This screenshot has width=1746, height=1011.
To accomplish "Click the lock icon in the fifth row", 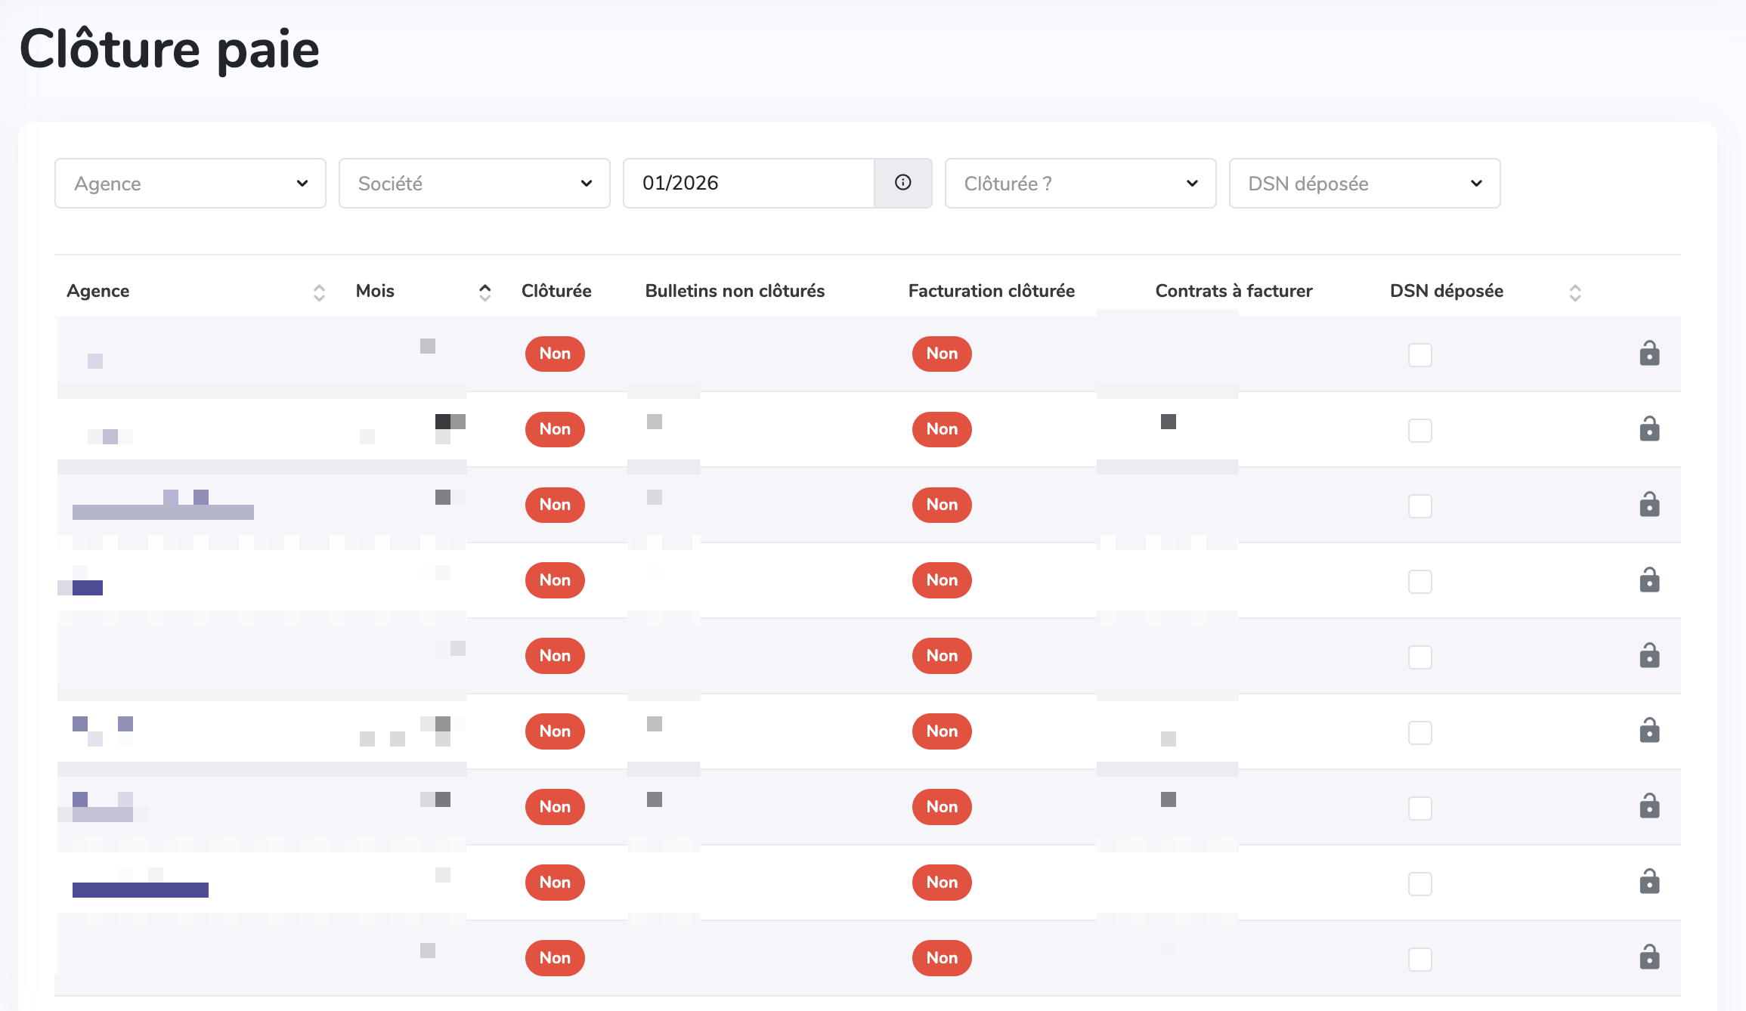I will coord(1649,656).
